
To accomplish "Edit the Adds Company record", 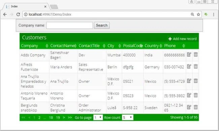I will tap(189, 54).
